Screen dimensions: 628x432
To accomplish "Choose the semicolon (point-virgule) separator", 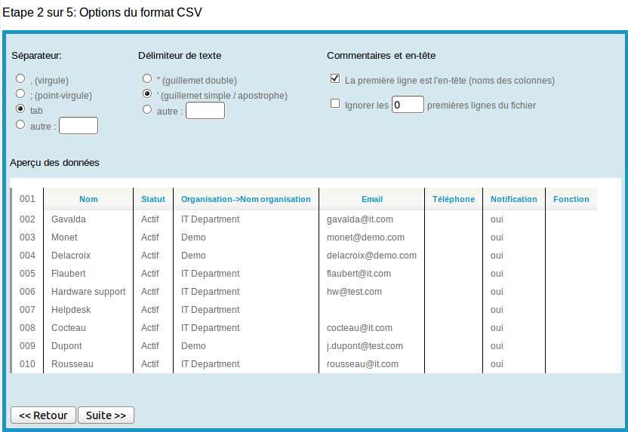I will point(20,93).
